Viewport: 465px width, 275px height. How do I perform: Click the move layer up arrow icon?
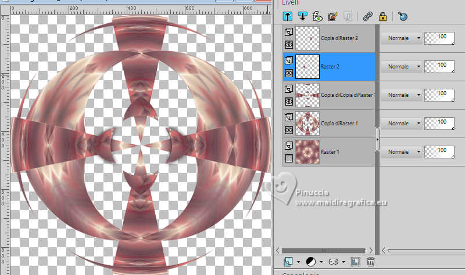(x=287, y=16)
